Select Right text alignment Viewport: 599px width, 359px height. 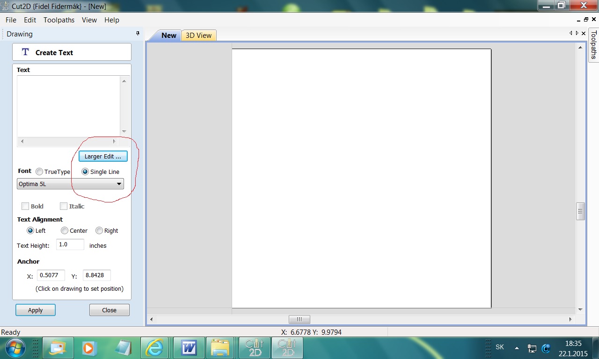(99, 231)
